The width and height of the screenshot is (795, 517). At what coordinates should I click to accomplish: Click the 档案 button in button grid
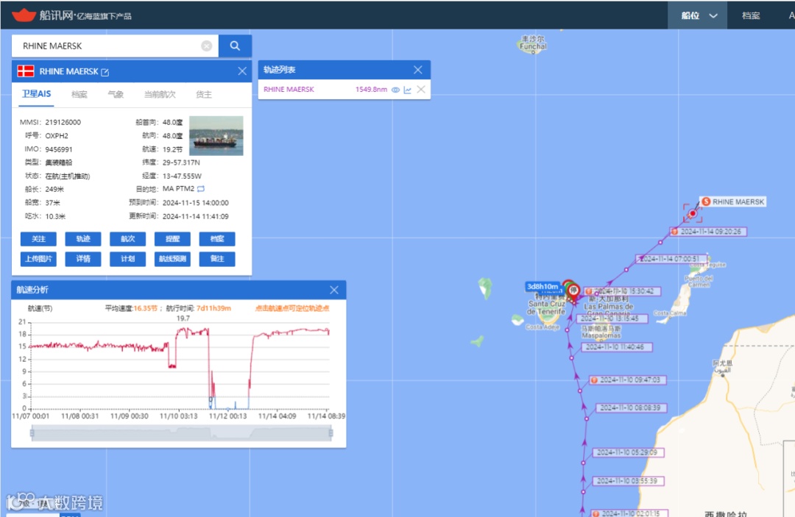(217, 239)
